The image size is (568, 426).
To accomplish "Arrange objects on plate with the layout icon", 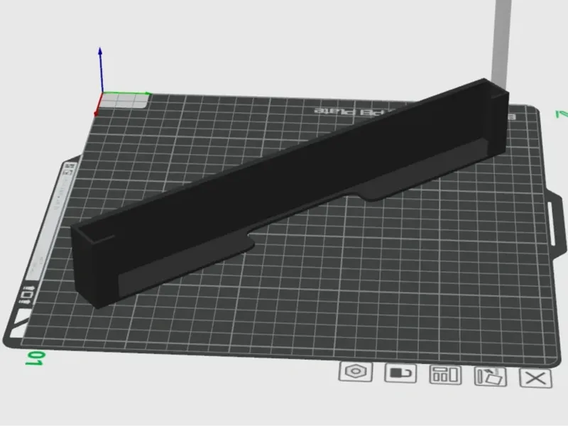I will 445,375.
